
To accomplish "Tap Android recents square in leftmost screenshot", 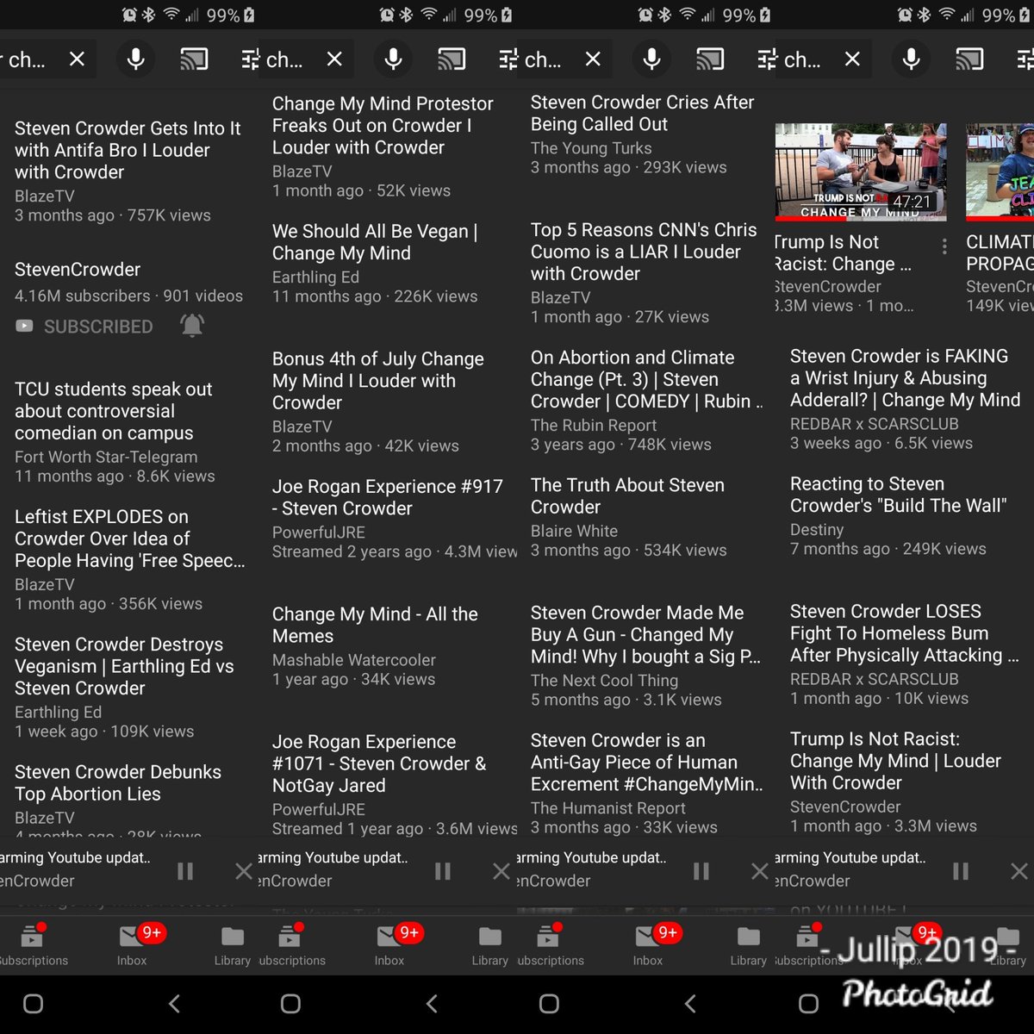I will tap(33, 1003).
